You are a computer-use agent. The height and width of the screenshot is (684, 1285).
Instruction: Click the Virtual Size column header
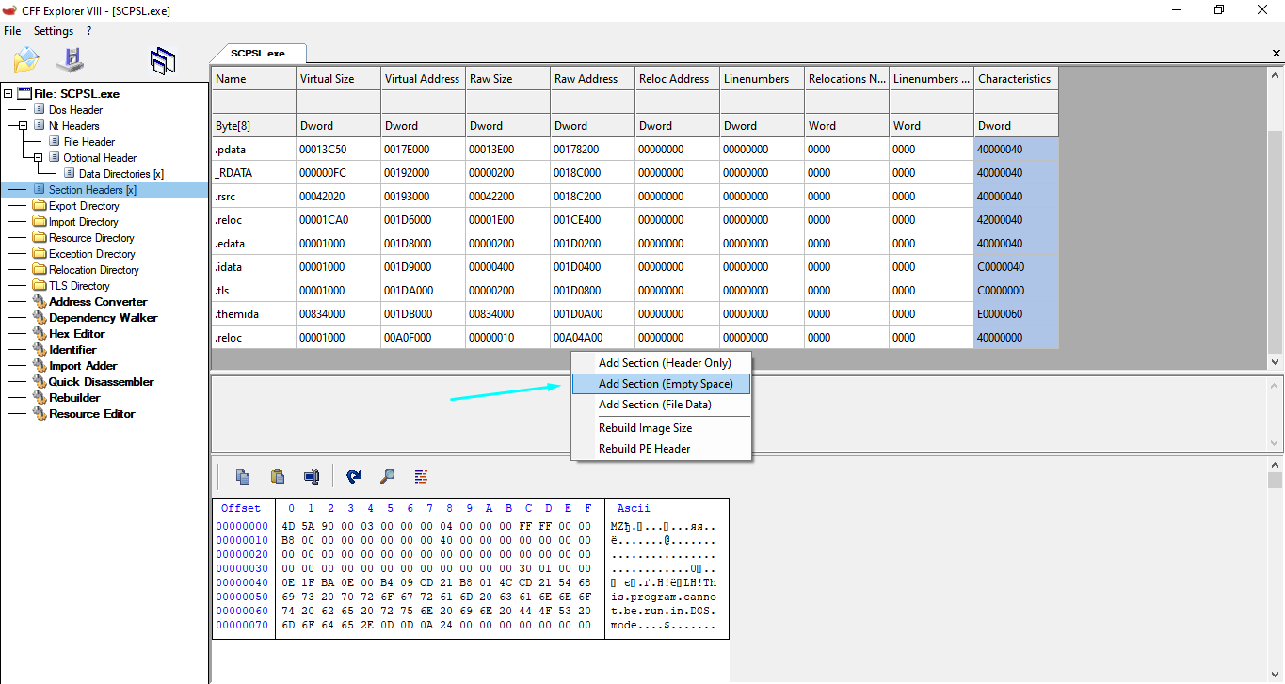click(x=338, y=79)
